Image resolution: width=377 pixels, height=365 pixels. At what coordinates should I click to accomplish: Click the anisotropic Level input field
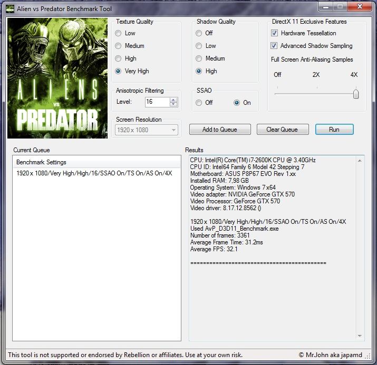click(x=158, y=102)
